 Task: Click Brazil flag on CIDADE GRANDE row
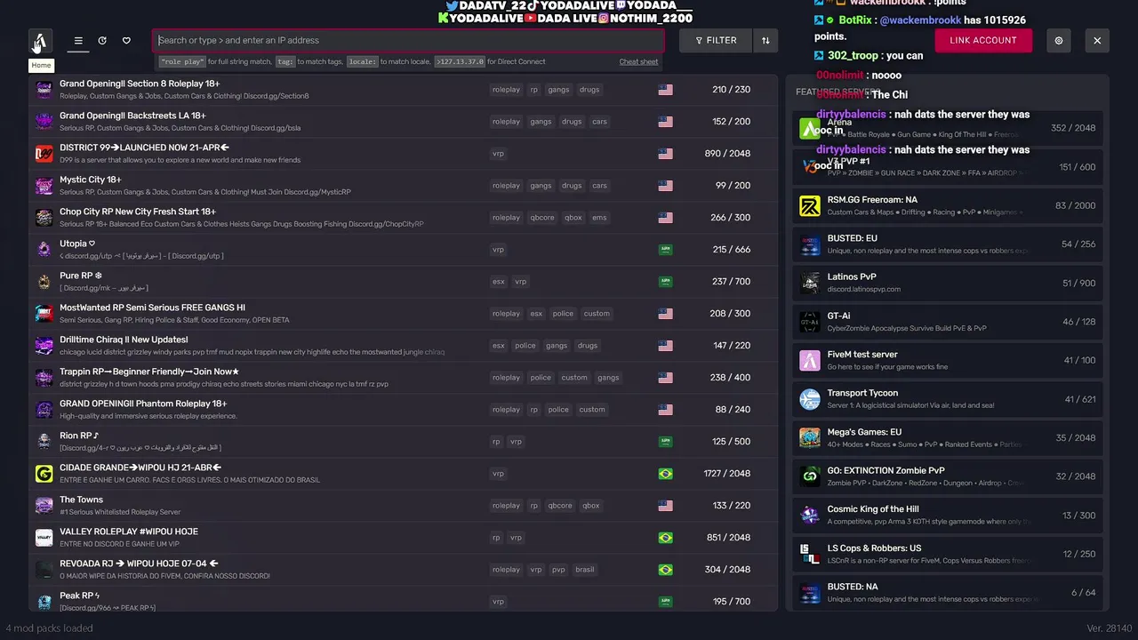[x=665, y=474]
